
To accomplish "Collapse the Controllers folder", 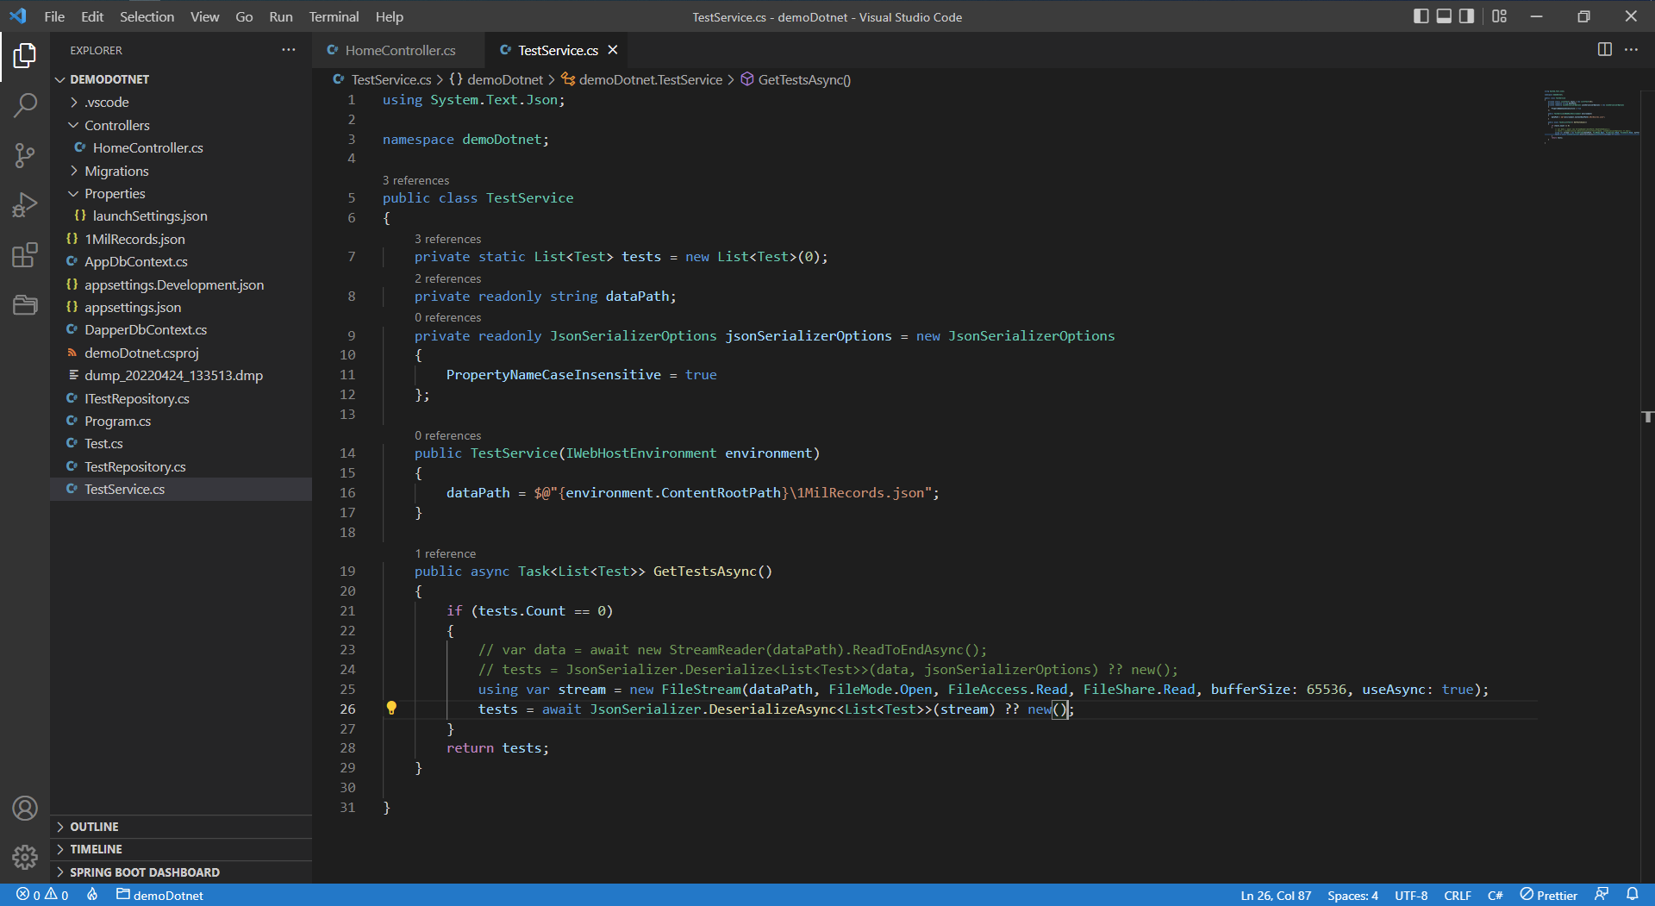I will [116, 125].
